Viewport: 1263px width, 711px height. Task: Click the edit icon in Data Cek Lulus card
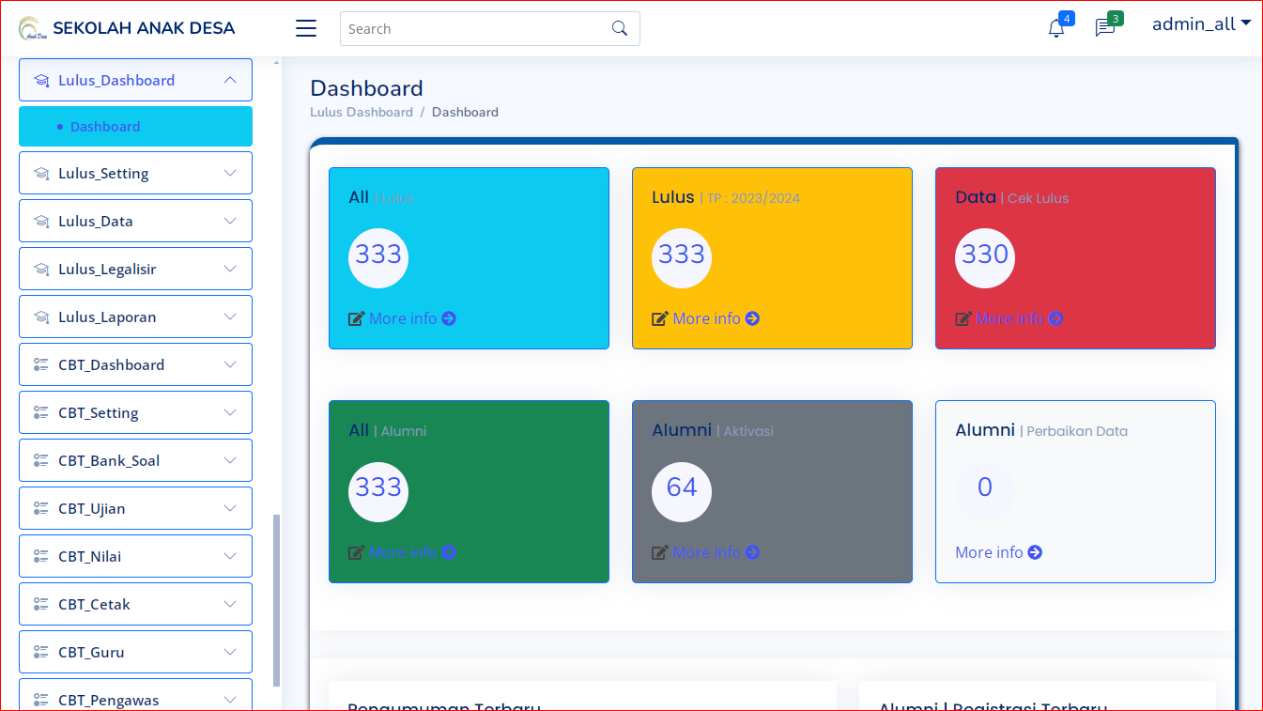tap(963, 318)
